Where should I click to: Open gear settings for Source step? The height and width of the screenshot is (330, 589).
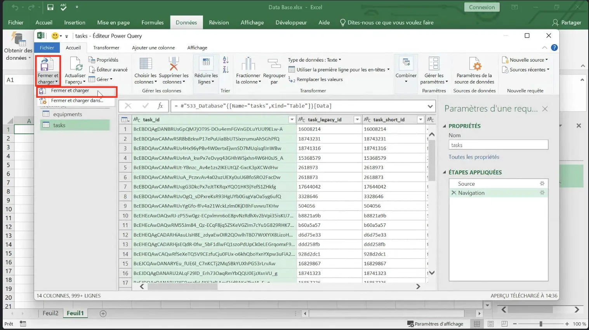542,183
